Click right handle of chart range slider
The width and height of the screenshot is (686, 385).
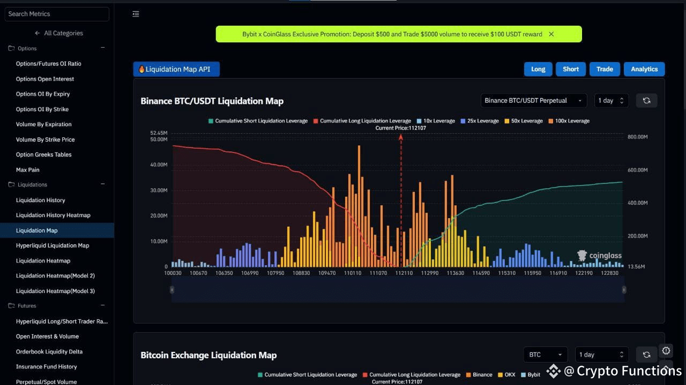tap(624, 289)
